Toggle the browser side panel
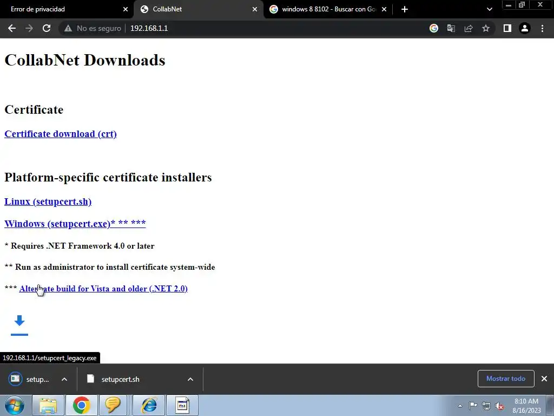This screenshot has height=416, width=554. click(x=507, y=28)
